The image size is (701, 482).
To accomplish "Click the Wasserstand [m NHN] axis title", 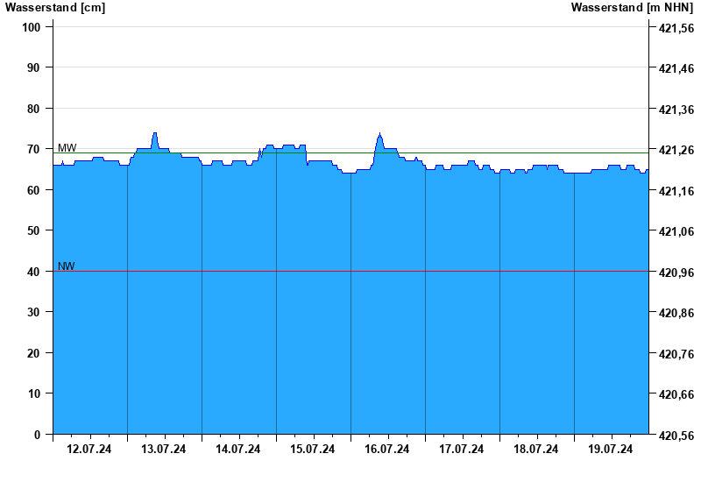I will tap(632, 8).
